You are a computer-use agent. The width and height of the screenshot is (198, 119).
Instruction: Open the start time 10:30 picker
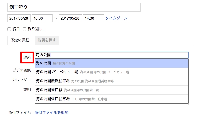tap(42, 18)
